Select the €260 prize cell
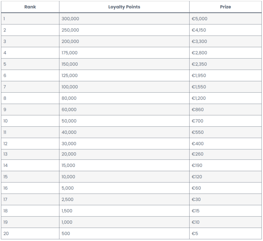 tap(226, 154)
